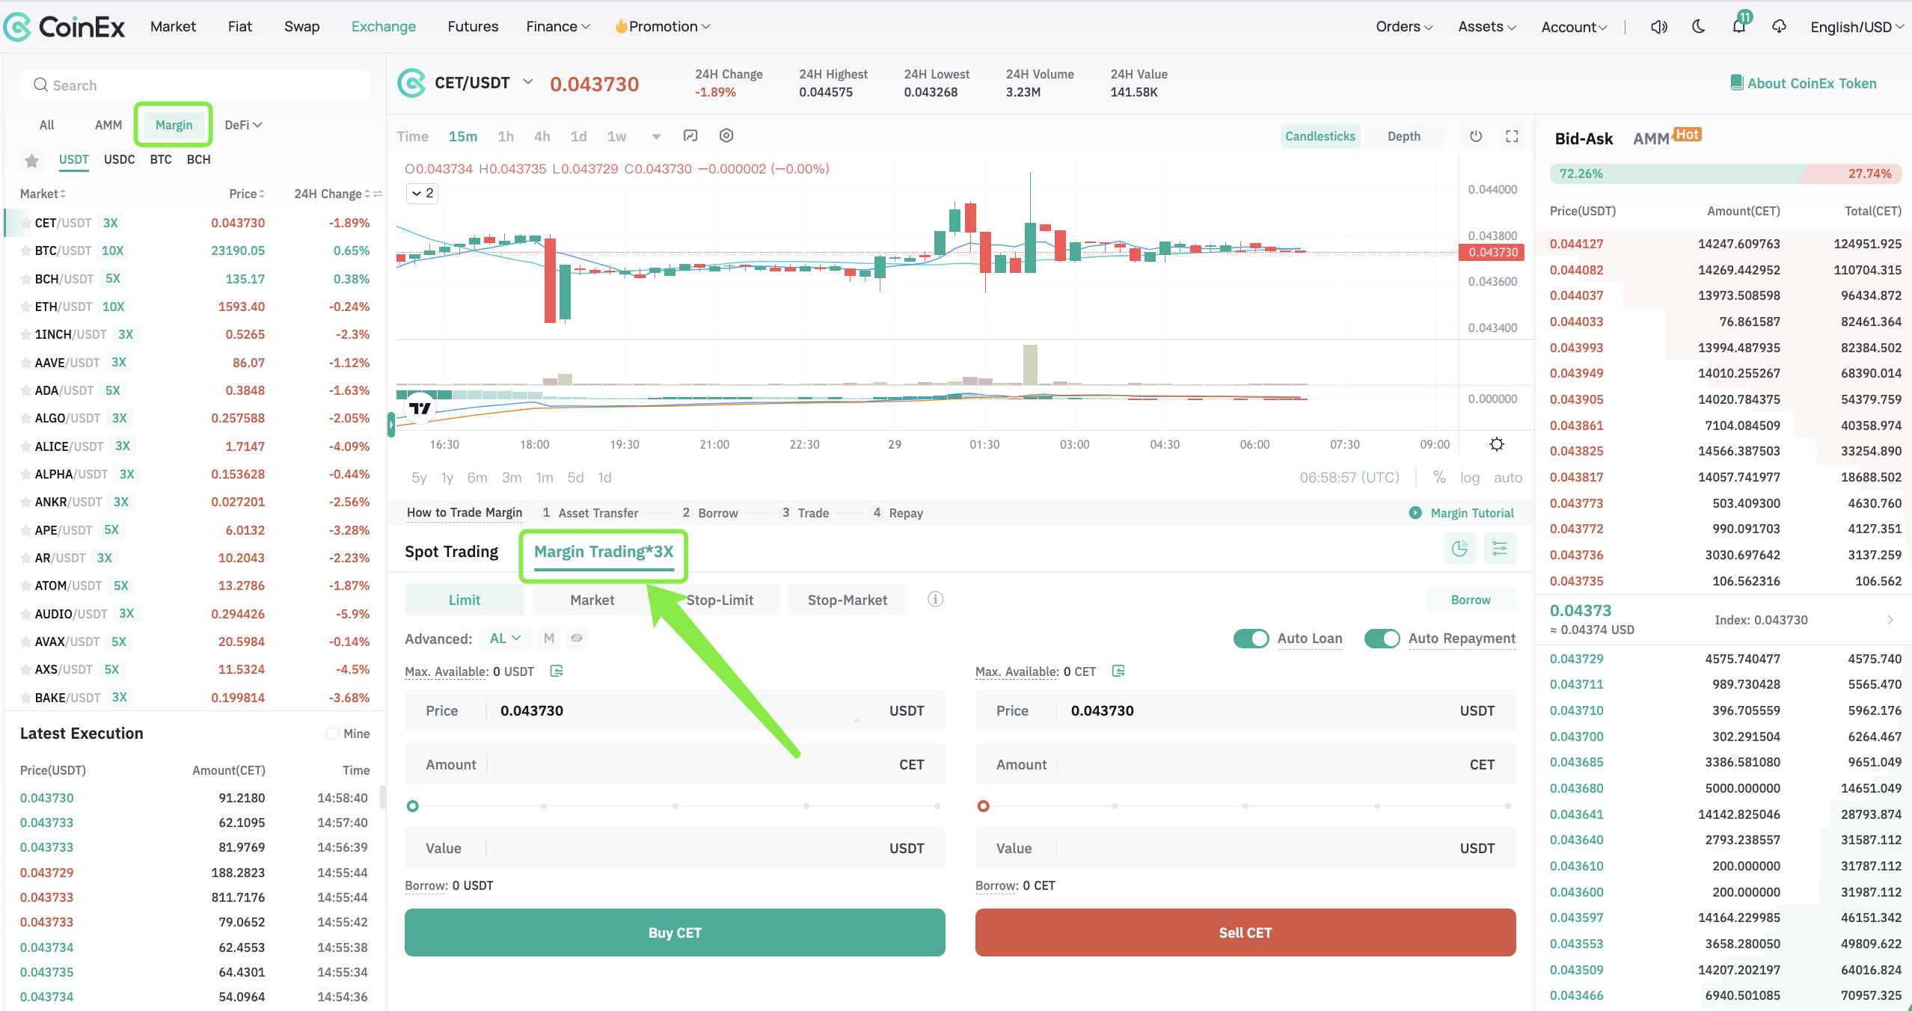This screenshot has width=1912, height=1011.
Task: Click the TradingView logo on chart
Action: coord(420,408)
